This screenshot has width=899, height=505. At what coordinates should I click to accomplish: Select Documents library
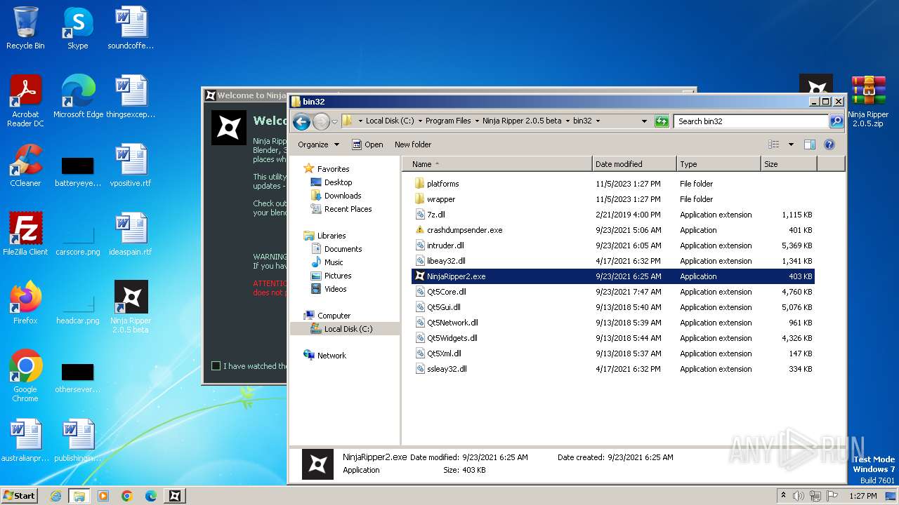[343, 249]
